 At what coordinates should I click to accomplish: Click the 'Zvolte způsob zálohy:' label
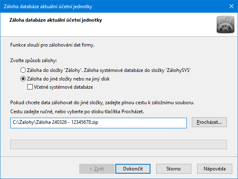click(x=34, y=60)
